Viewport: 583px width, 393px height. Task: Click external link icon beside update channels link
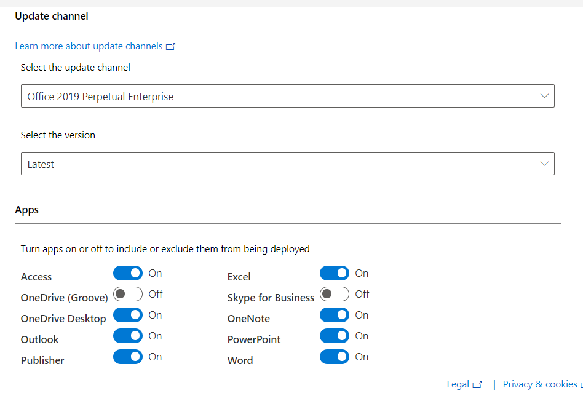pyautogui.click(x=170, y=47)
